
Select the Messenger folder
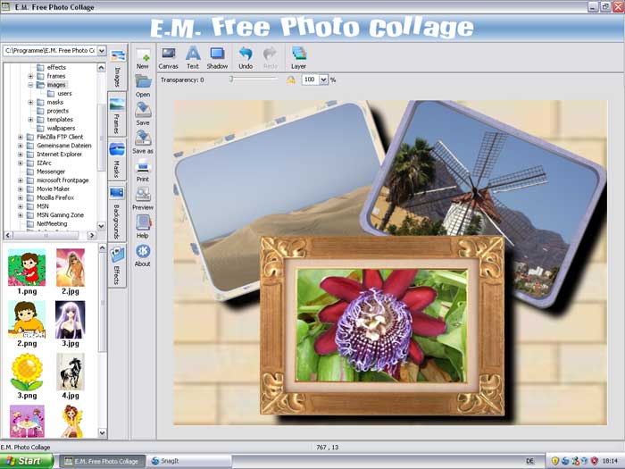click(51, 172)
